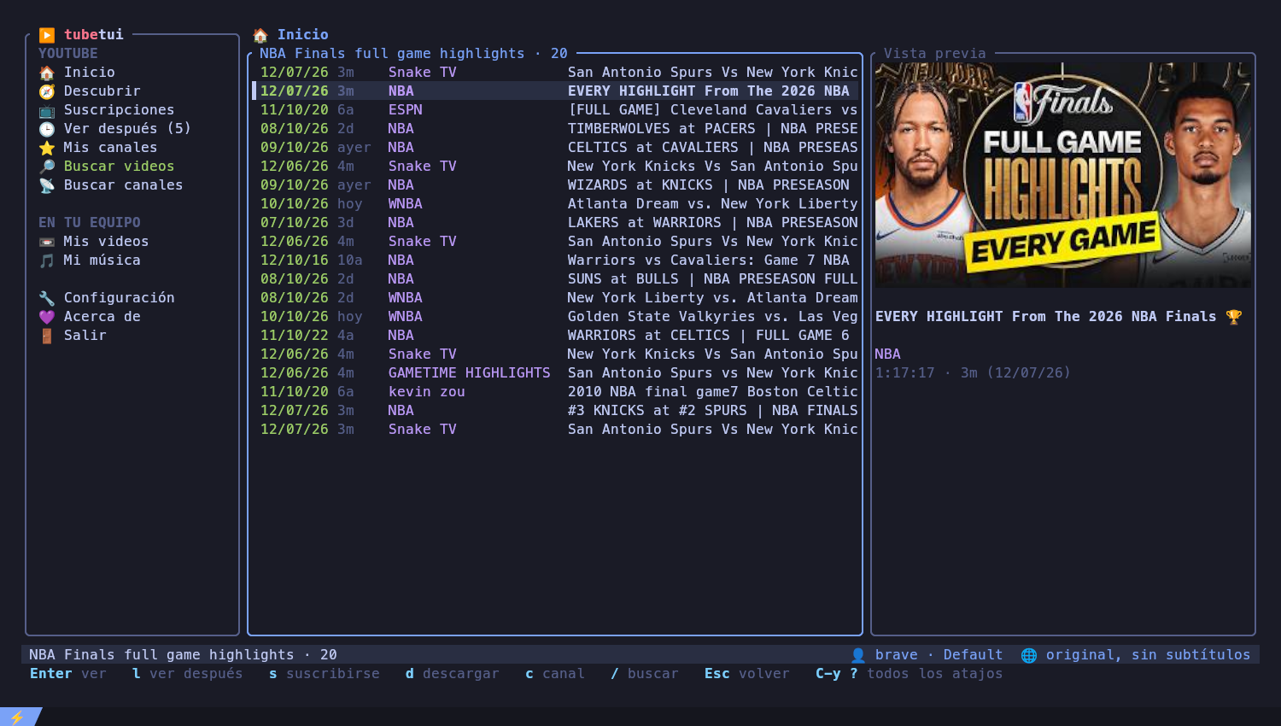The image size is (1281, 726).
Task: Select the SUNS at BULLS row
Action: pos(555,279)
